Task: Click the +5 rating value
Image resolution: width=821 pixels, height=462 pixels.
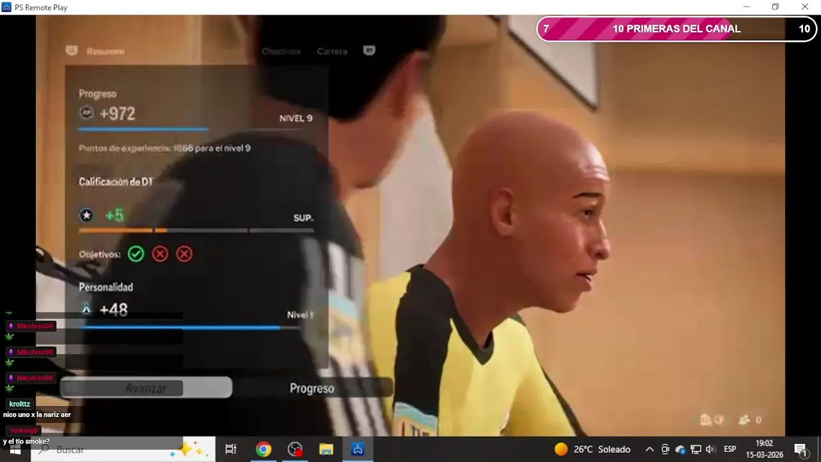Action: (x=115, y=216)
